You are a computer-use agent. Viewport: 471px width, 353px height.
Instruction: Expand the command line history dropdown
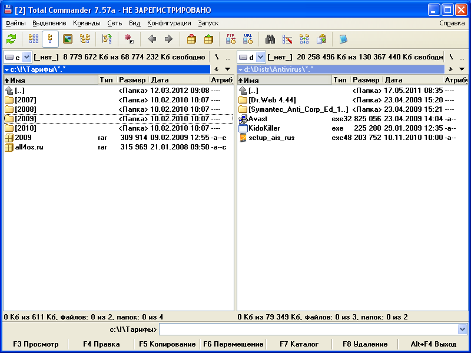point(462,329)
